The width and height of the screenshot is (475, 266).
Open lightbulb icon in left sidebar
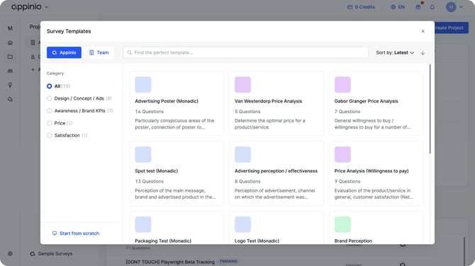tap(10, 85)
